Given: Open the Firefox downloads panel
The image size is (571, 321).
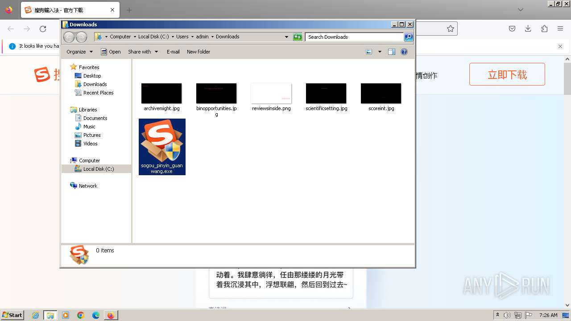Looking at the screenshot, I should [528, 29].
